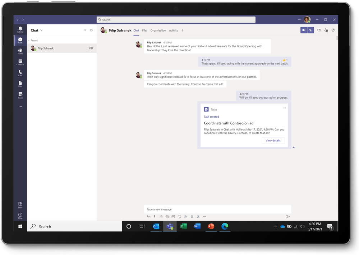Screen dimensions: 359x255
Task: Start a new chat
Action: coord(91,30)
